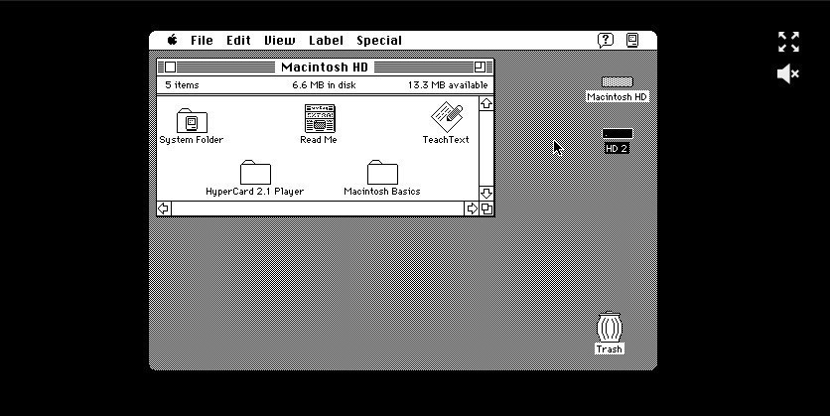This screenshot has width=830, height=416.
Task: Click the 6.6 MB in disk text
Action: (324, 85)
